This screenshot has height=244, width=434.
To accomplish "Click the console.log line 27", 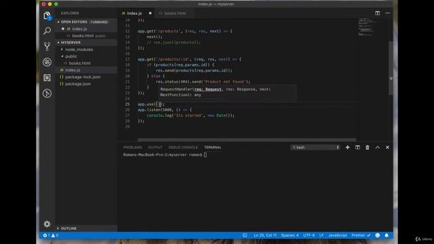I will 191,115.
